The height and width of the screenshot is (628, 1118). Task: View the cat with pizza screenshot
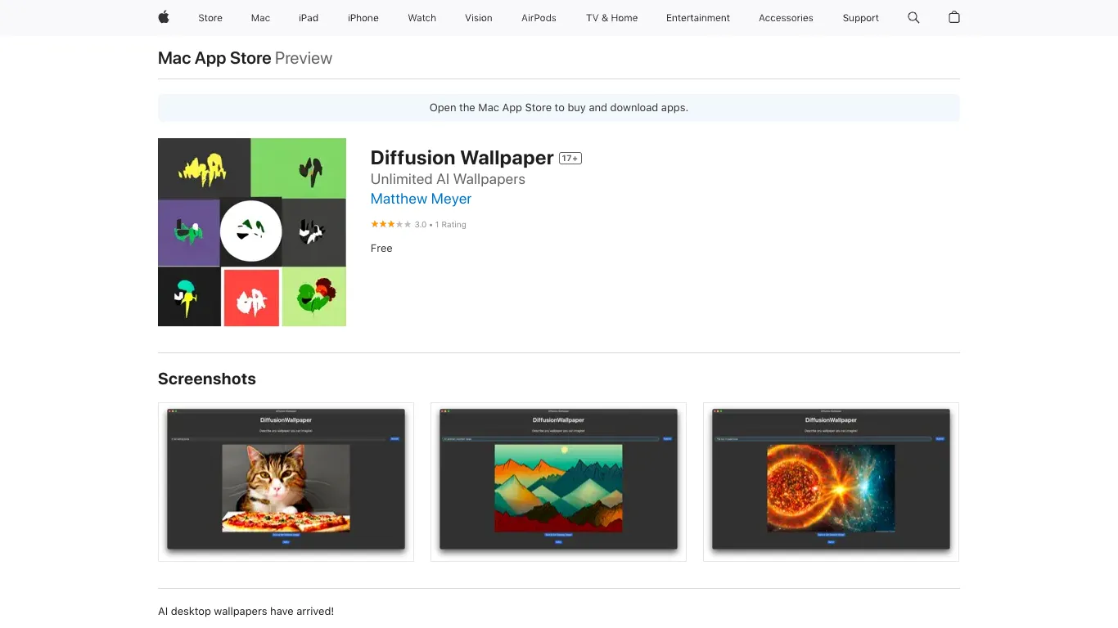[286, 482]
